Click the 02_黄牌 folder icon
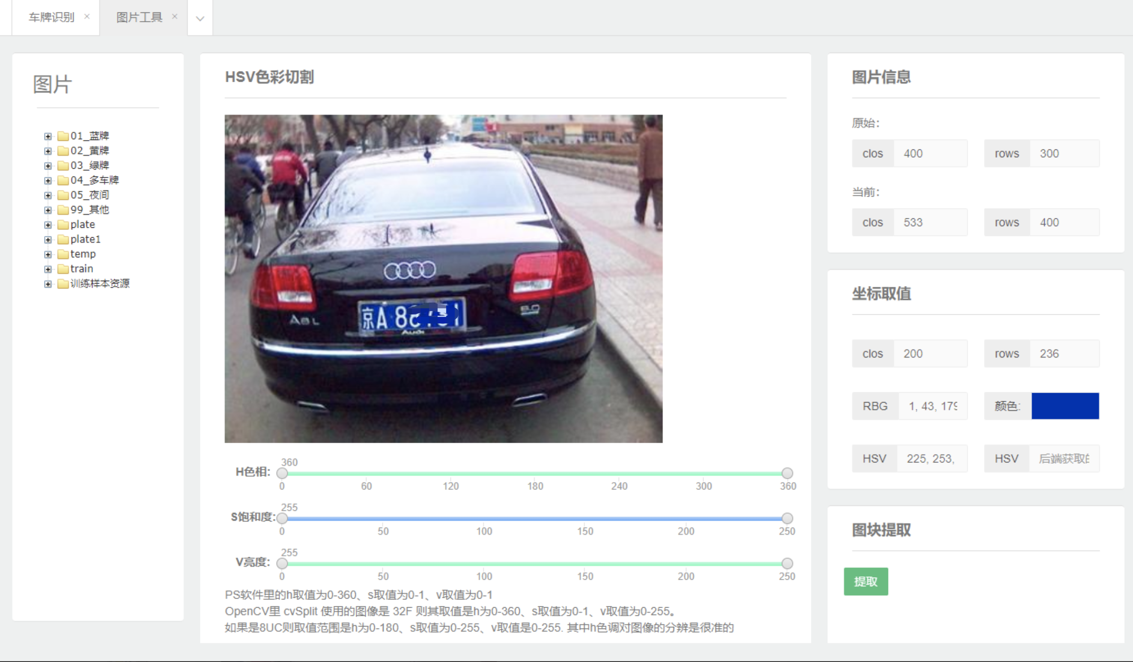Screen dimensions: 1133x662 (x=63, y=151)
